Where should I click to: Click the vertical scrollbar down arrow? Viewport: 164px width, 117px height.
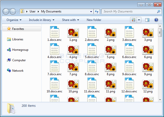pyautogui.click(x=160, y=100)
